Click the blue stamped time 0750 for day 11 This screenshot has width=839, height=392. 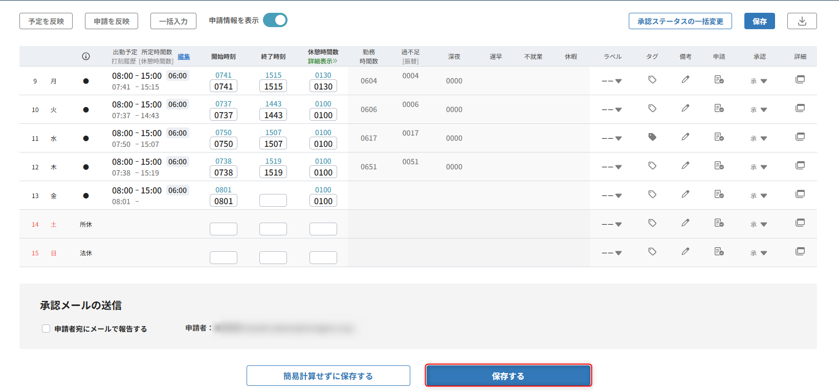pos(224,133)
